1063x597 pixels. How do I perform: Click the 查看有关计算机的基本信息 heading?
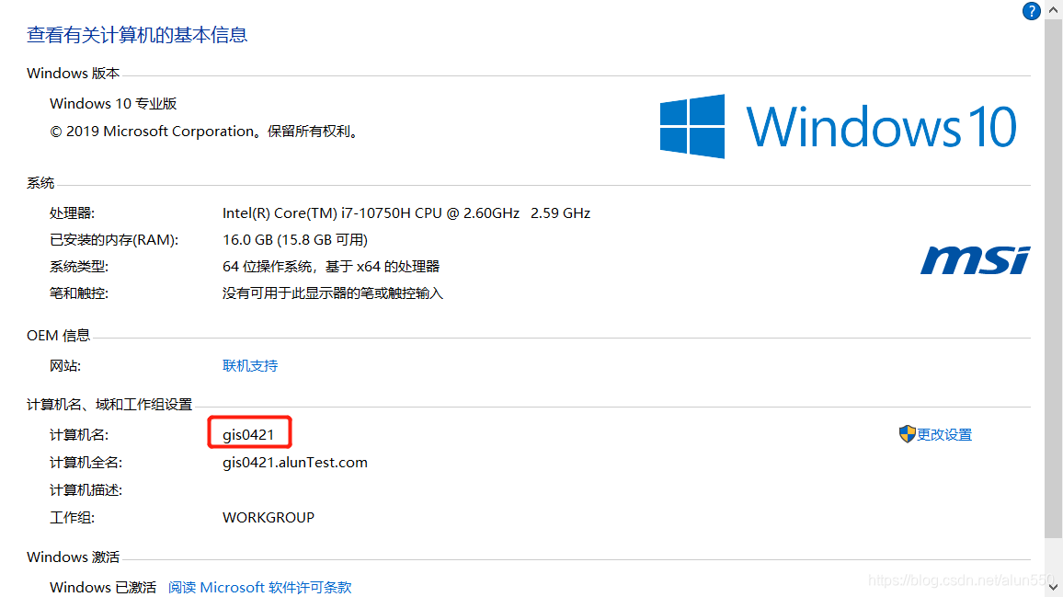coord(137,35)
